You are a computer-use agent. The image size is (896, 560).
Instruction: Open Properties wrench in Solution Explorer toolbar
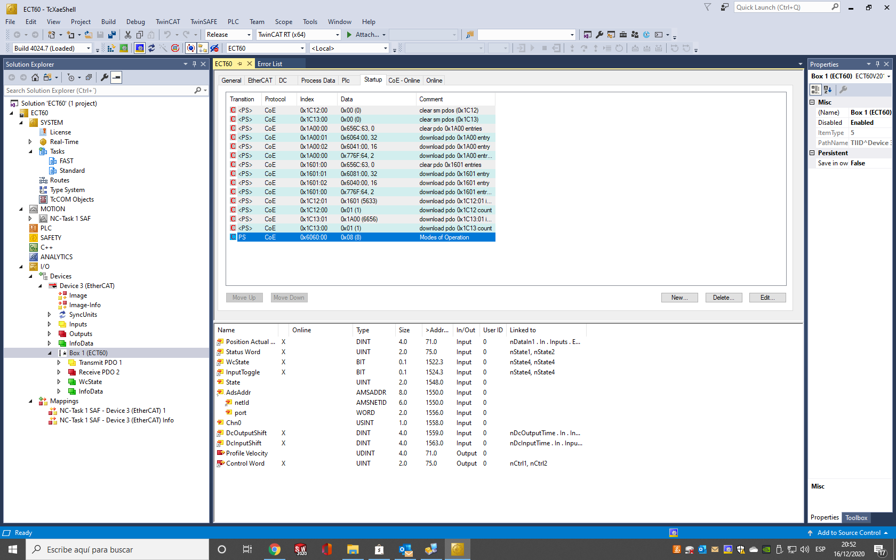click(x=105, y=77)
